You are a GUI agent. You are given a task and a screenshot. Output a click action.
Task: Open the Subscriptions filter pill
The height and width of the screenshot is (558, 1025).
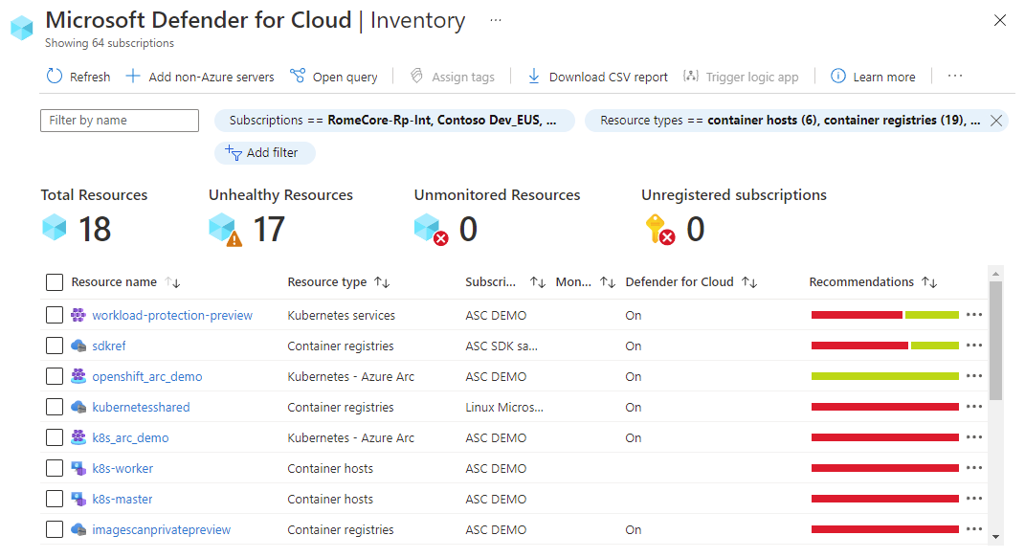(394, 121)
